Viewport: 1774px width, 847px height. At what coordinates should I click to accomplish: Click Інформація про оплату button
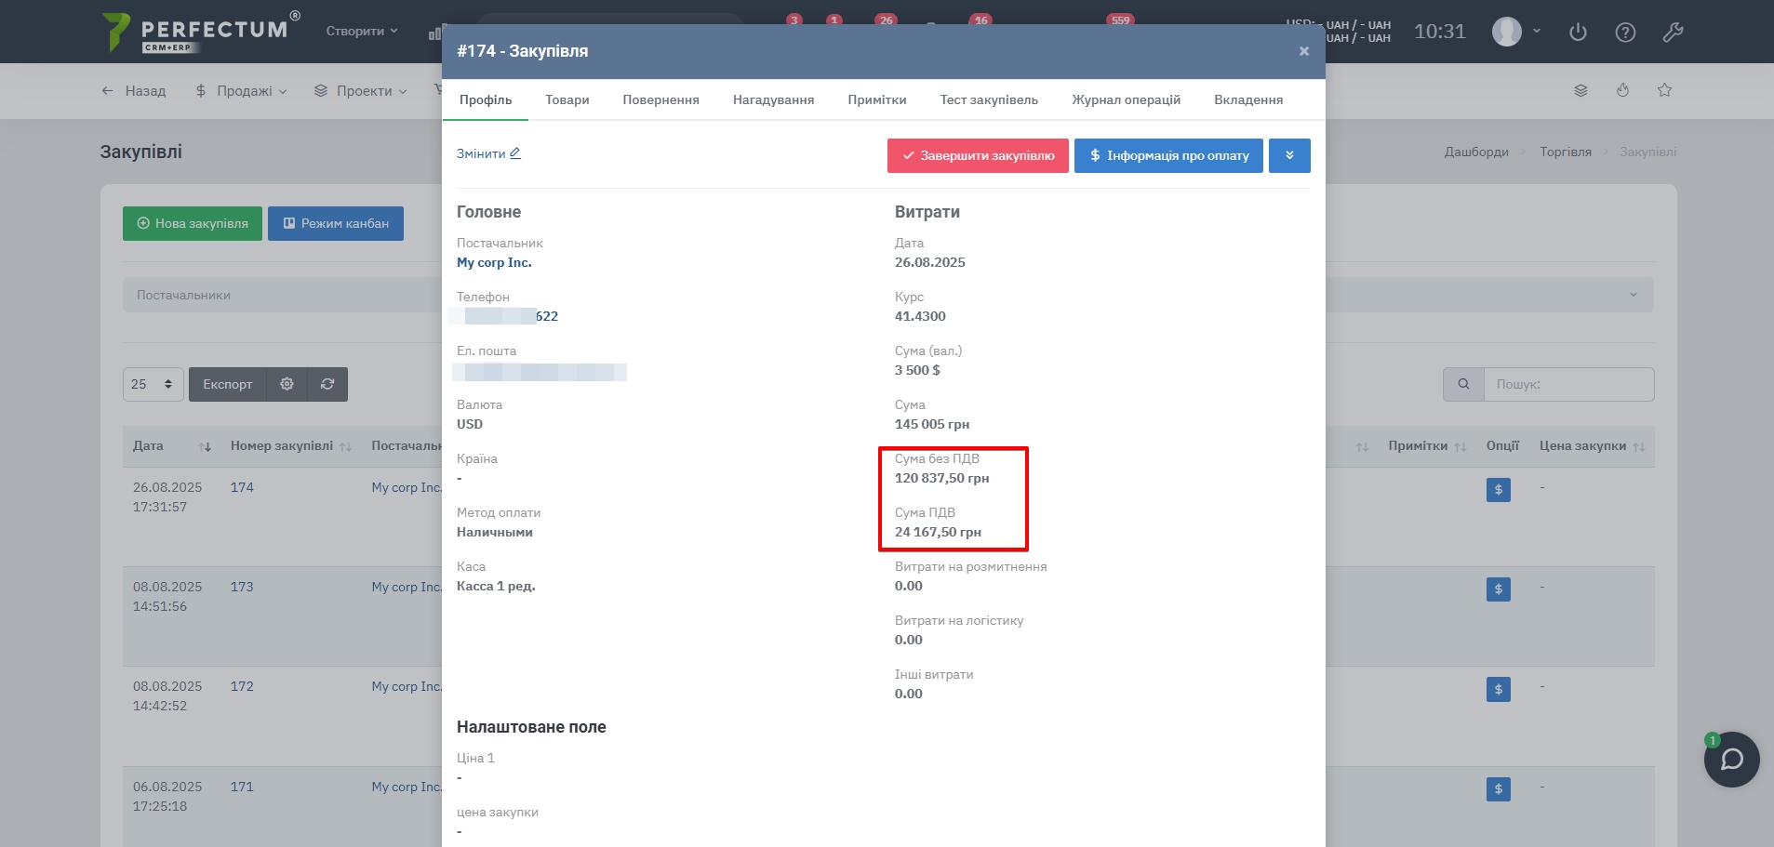tap(1168, 155)
